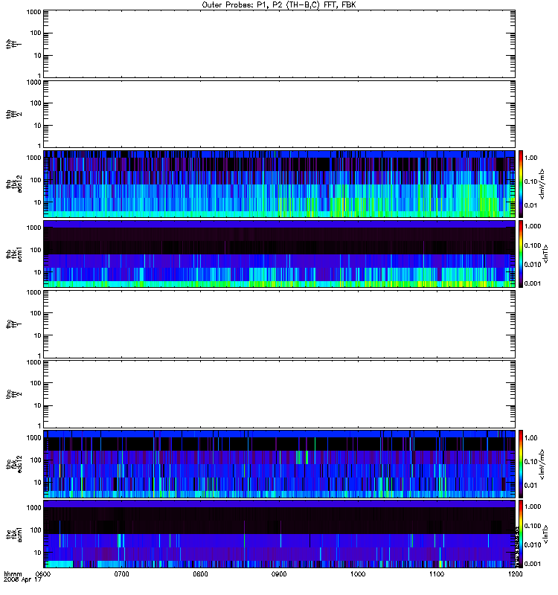Image resolution: width=558 pixels, height=595 pixels.
Task: Click the 100 y-axis tick of thb fff 1
Action: tap(36, 33)
